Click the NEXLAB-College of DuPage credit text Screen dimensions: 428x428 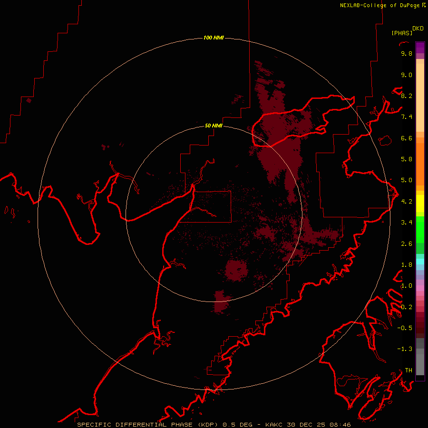(380, 5)
